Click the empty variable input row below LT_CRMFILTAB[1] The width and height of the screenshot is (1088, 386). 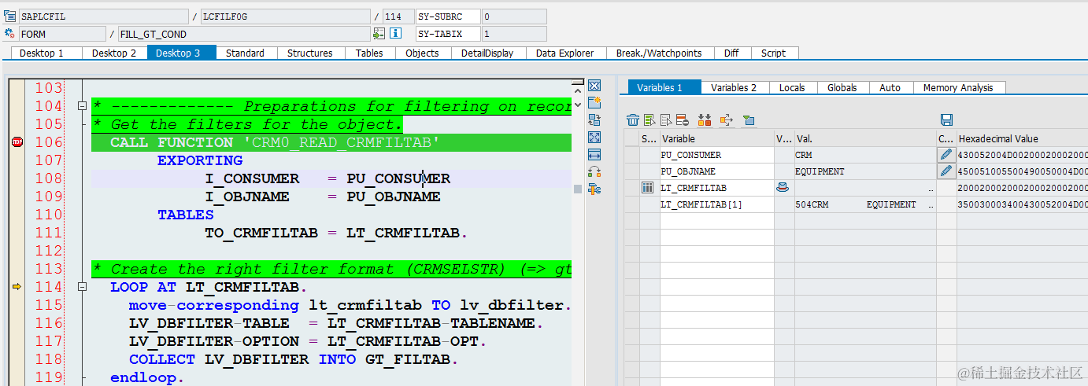(716, 221)
